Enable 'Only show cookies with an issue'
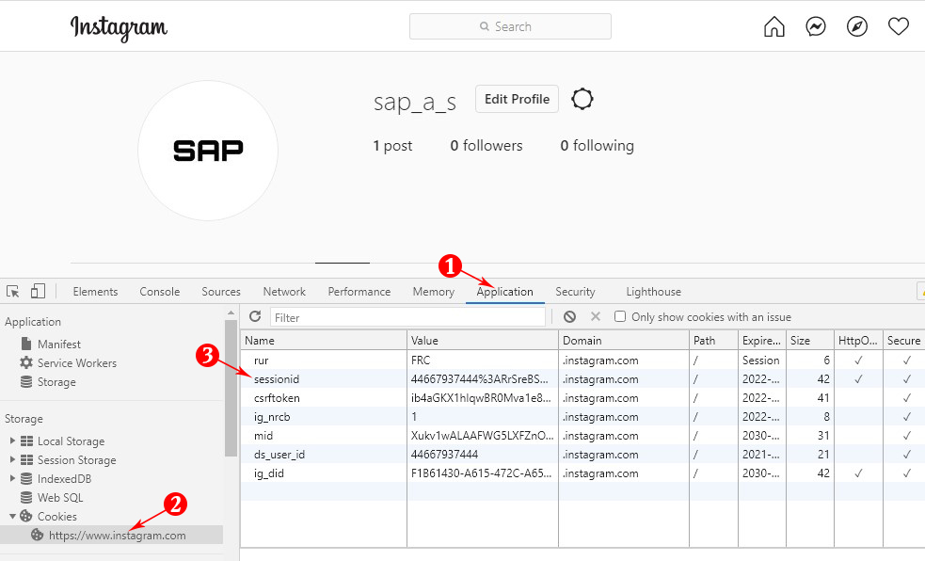This screenshot has width=925, height=561. (x=620, y=317)
